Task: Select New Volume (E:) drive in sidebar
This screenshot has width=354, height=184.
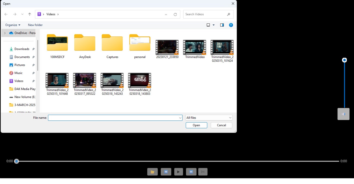Action: pos(22,97)
